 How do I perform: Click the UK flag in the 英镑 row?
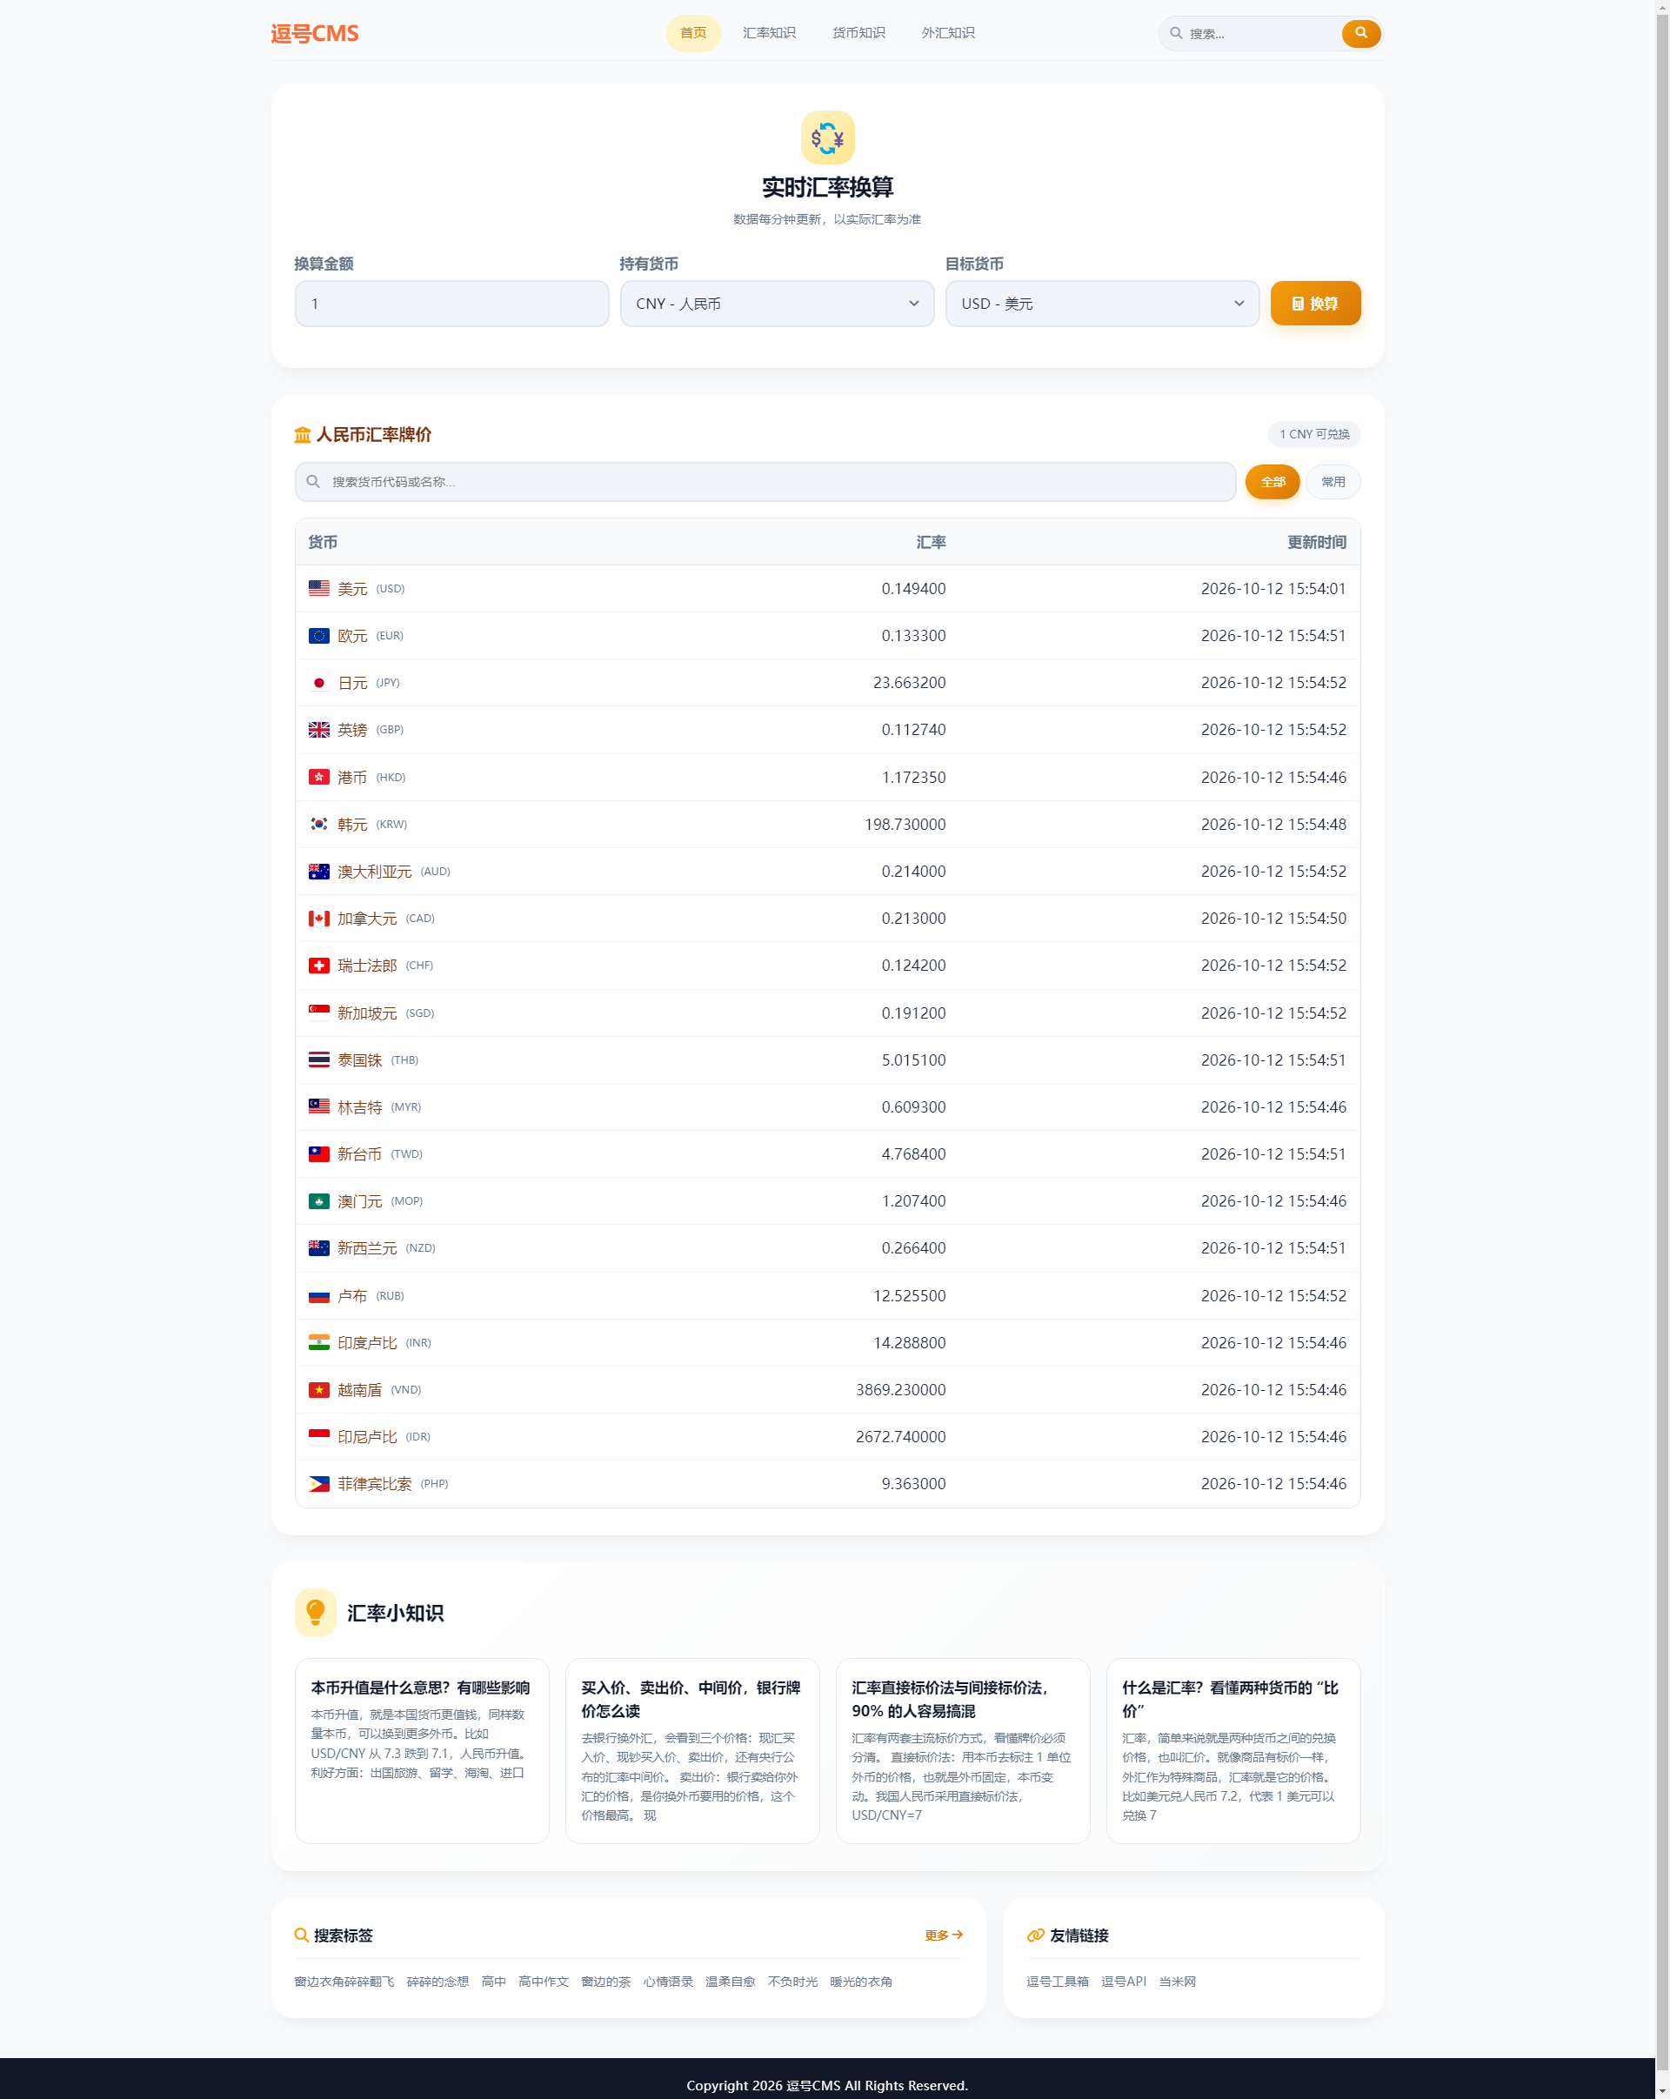coord(319,730)
